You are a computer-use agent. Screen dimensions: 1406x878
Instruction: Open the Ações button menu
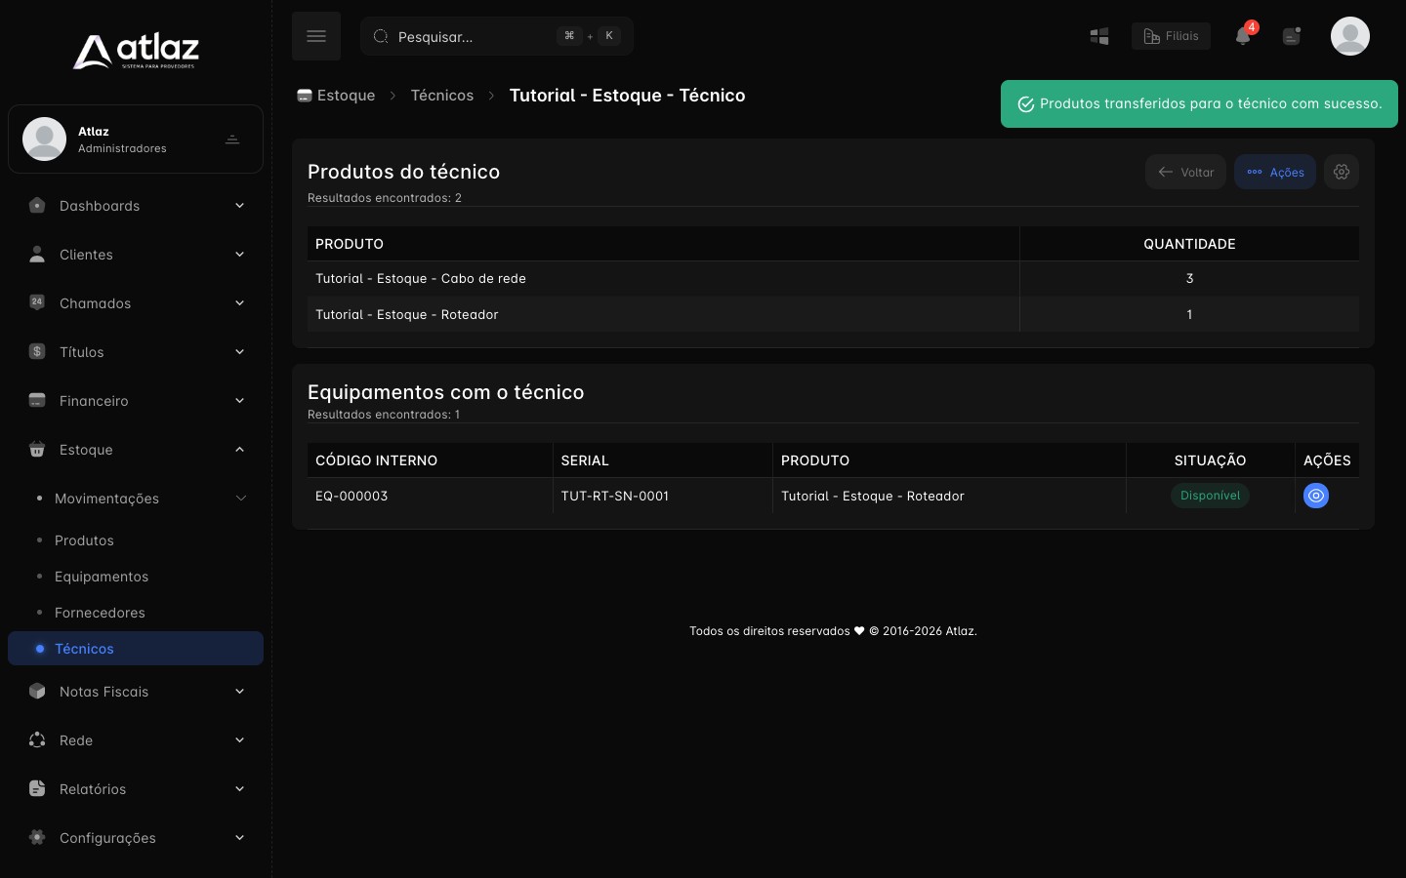(x=1275, y=172)
